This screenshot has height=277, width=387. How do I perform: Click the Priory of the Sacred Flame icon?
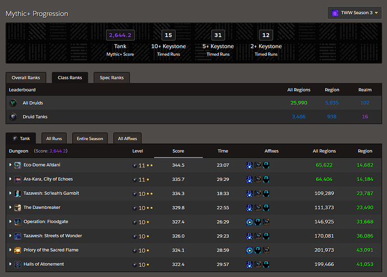pos(18,250)
